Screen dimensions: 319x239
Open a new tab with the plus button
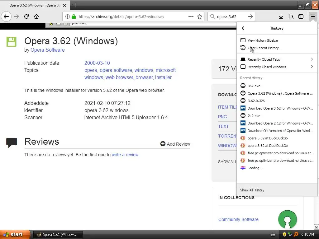pos(75,5)
